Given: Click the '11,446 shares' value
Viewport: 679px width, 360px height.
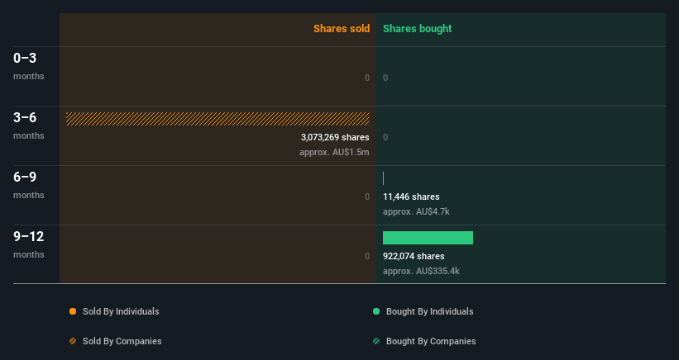Looking at the screenshot, I should pyautogui.click(x=411, y=197).
